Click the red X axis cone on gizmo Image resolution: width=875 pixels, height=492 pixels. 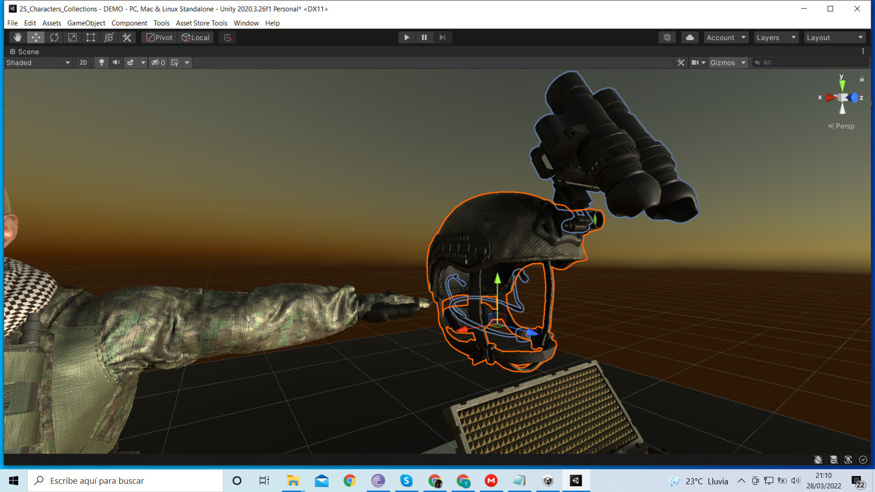(831, 98)
